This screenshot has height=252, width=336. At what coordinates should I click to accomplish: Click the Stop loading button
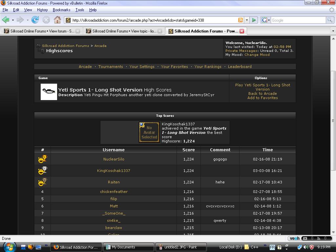pos(46,20)
